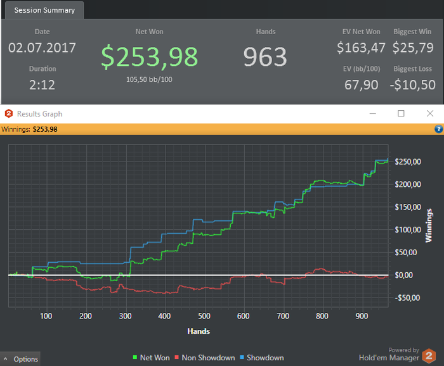The image size is (444, 366).
Task: Click the 100 x-axis label
Action: coord(46,316)
